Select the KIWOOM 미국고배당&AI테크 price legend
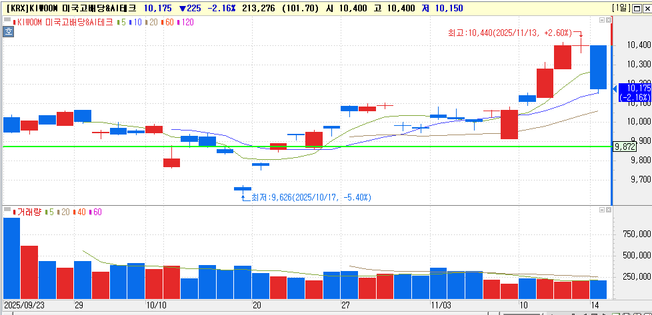The height and width of the screenshot is (315, 652). click(63, 23)
